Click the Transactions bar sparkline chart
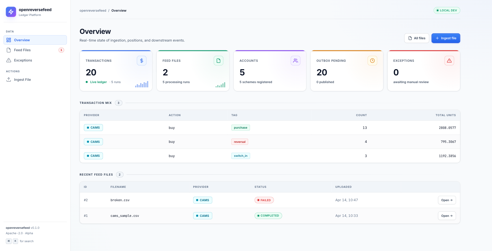This screenshot has height=251, width=492. coord(142,84)
